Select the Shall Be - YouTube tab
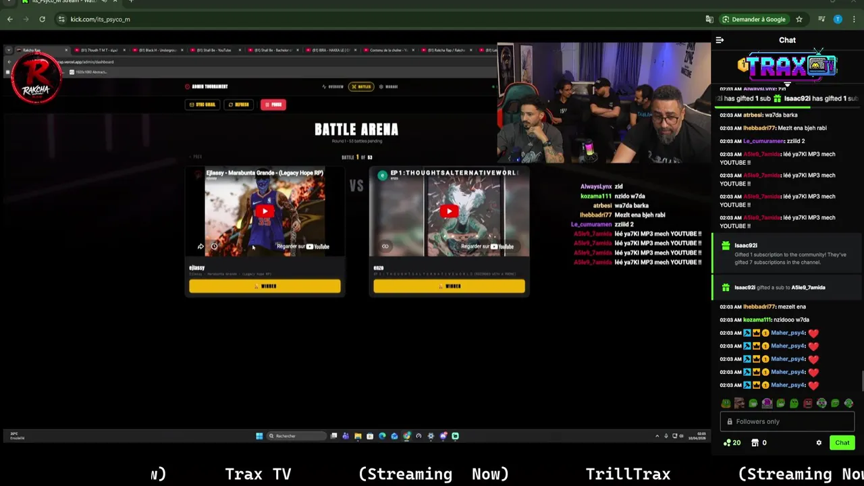Viewport: 864px width, 486px height. click(x=215, y=50)
